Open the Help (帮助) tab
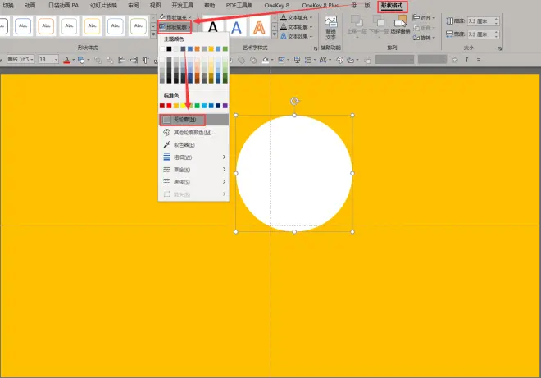Screen dimensions: 541x378 coord(209,5)
